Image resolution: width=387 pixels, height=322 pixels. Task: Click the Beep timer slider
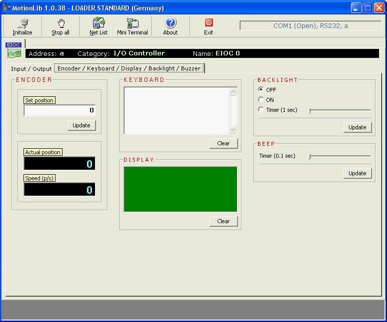tap(340, 156)
